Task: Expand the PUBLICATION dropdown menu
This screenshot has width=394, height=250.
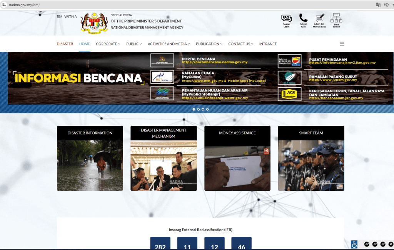Action: [209, 44]
